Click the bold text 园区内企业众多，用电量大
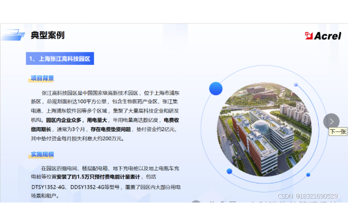Screen dimensions: 348x203 [x=76, y=120]
